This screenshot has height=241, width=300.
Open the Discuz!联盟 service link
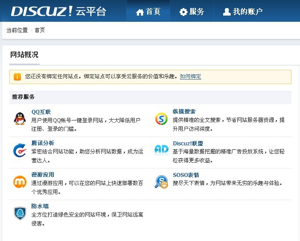tap(188, 143)
